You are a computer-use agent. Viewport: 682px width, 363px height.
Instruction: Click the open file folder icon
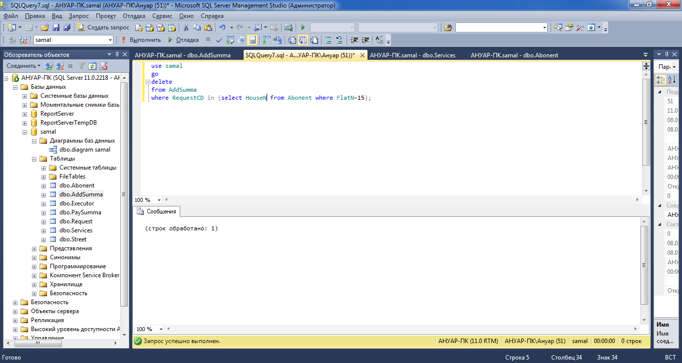click(x=44, y=27)
